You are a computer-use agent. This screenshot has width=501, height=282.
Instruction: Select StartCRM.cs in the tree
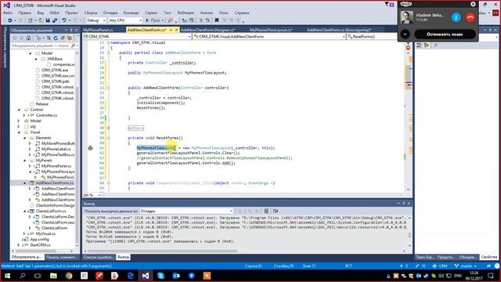click(x=40, y=245)
